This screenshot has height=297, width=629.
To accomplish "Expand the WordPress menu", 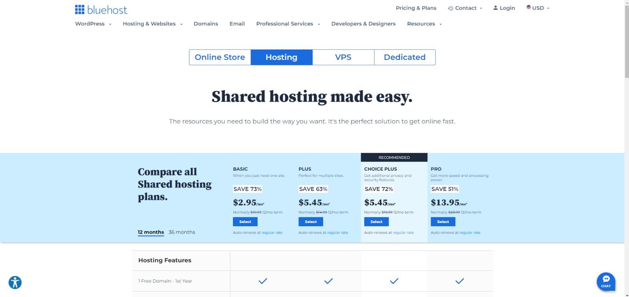I will (93, 24).
